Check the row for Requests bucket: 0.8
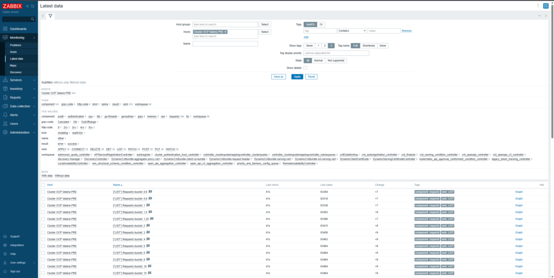 [43, 198]
